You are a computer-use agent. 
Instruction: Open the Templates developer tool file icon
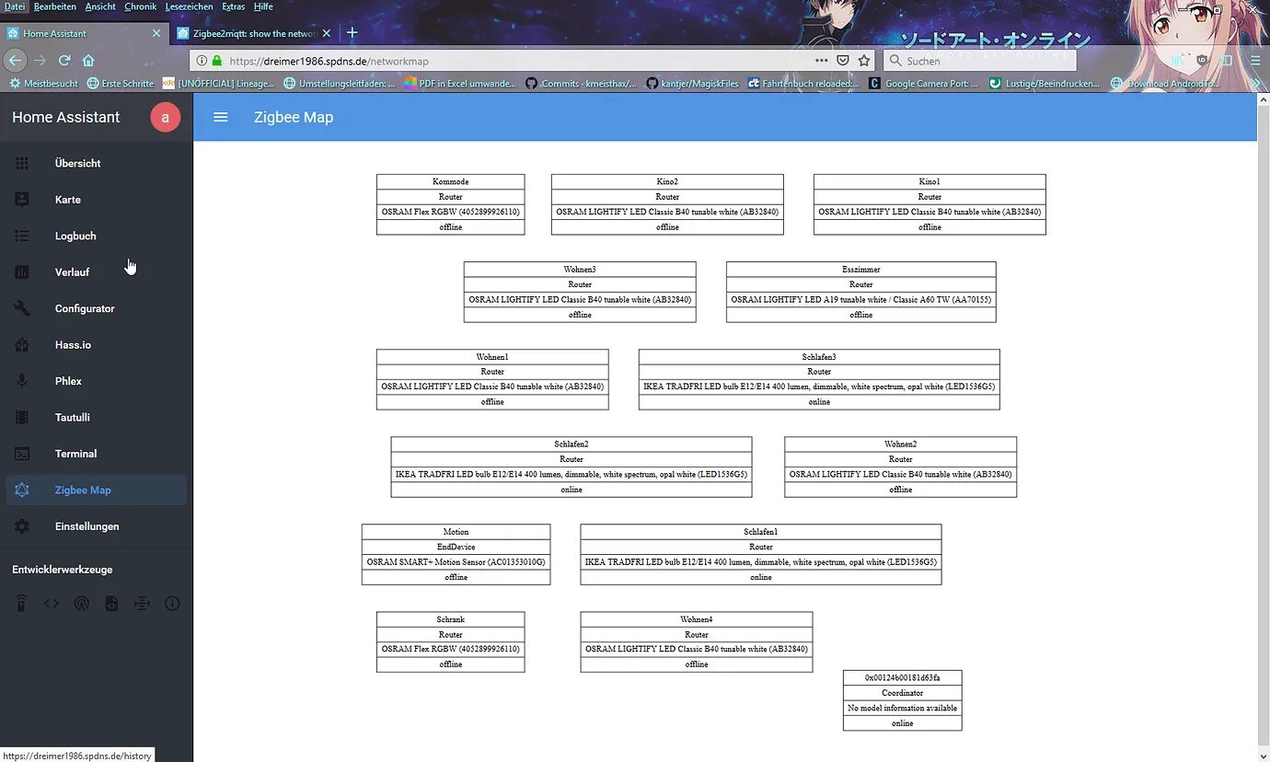click(x=111, y=604)
